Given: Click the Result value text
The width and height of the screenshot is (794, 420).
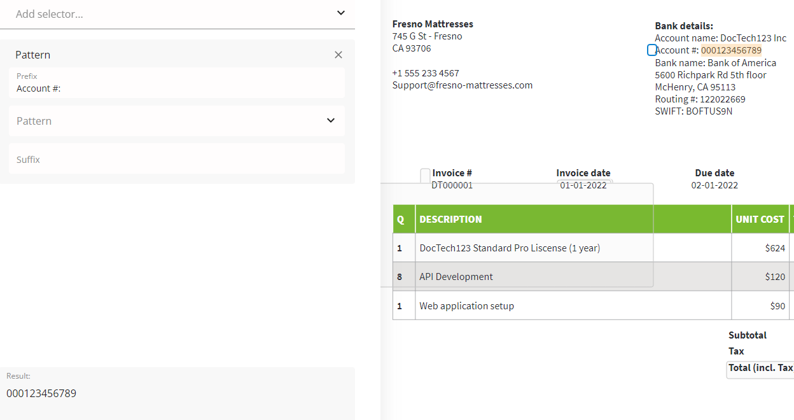Looking at the screenshot, I should (x=41, y=393).
